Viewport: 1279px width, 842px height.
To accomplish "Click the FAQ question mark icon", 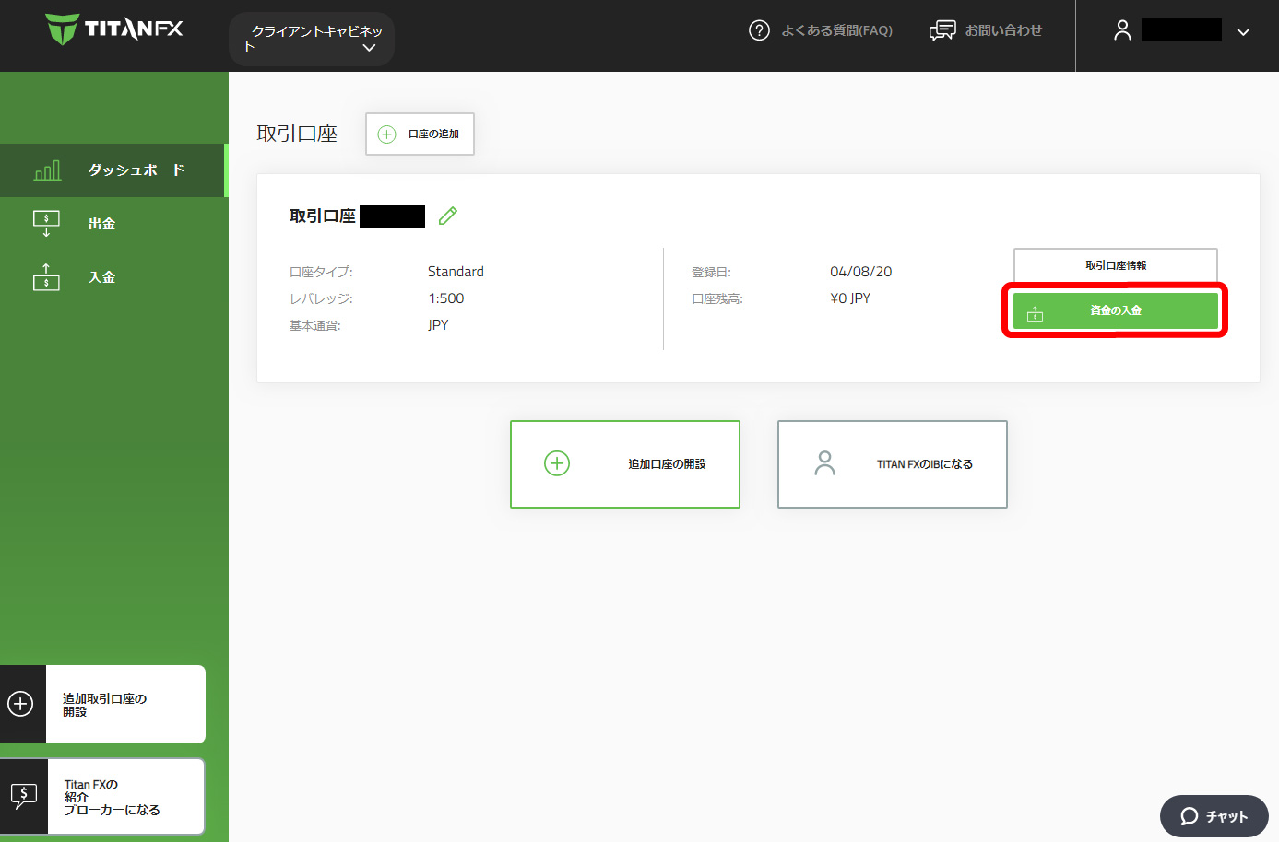I will [x=759, y=30].
